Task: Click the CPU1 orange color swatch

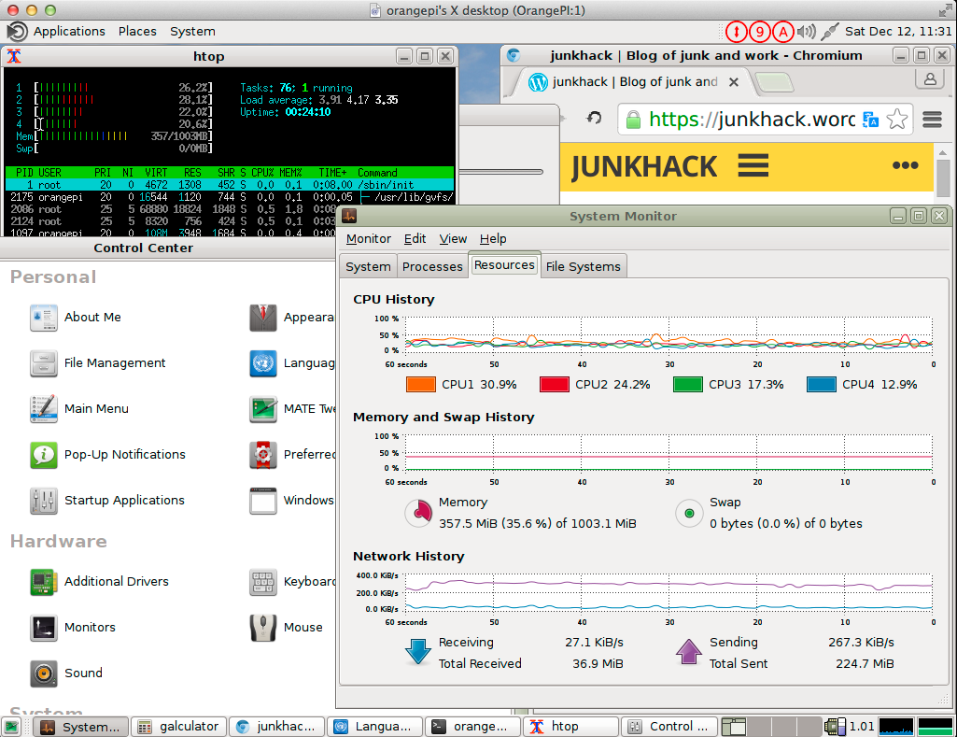Action: point(421,384)
